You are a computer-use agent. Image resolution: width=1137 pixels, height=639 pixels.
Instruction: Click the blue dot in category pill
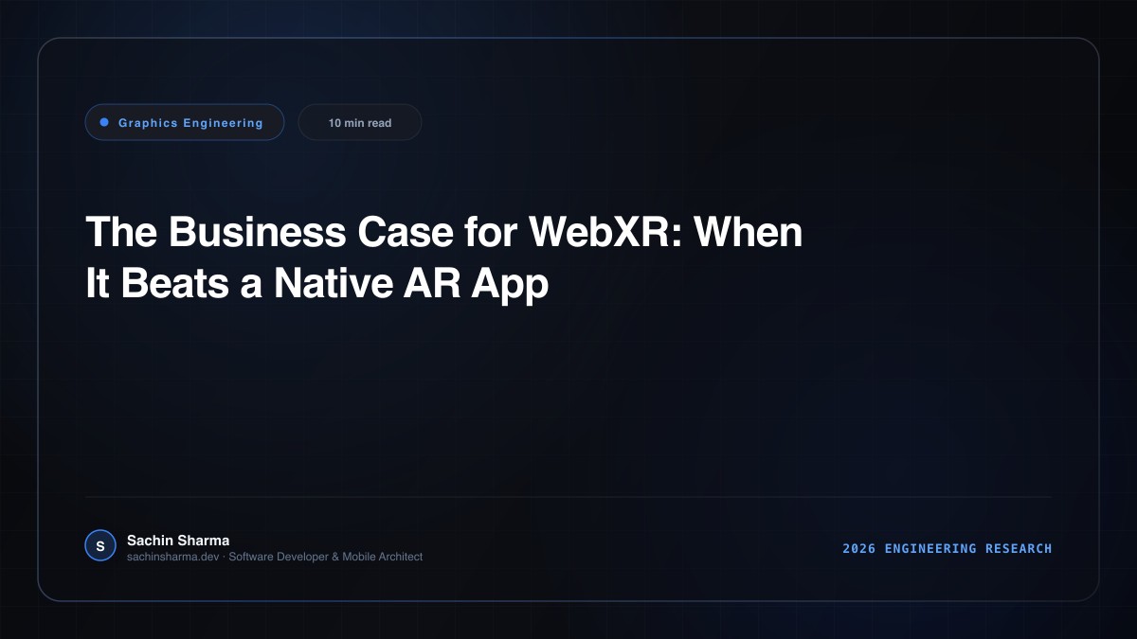coord(104,122)
